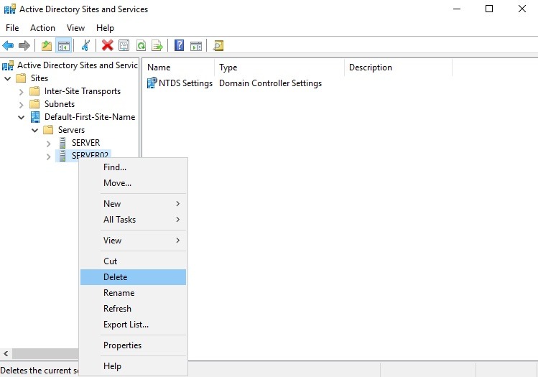This screenshot has height=377, width=538.
Task: Select Help in the context menu
Action: click(x=133, y=366)
